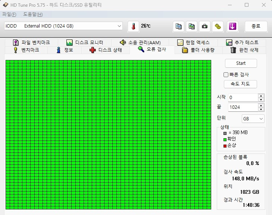This screenshot has height=215, width=272.
Task: Open options gear icon
Action: pos(218,26)
